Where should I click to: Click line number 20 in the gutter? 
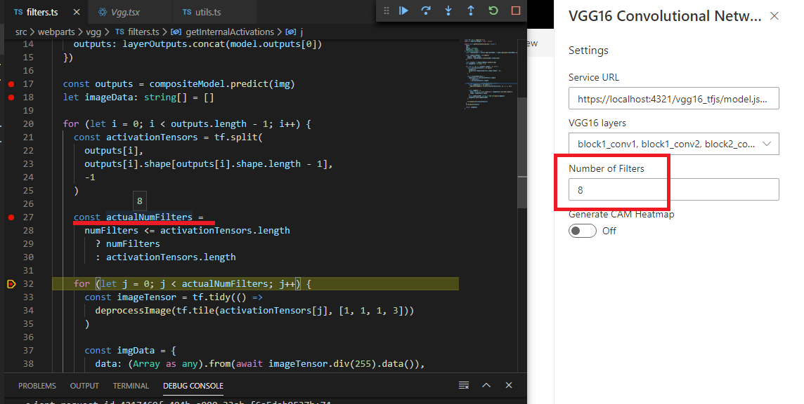click(28, 124)
